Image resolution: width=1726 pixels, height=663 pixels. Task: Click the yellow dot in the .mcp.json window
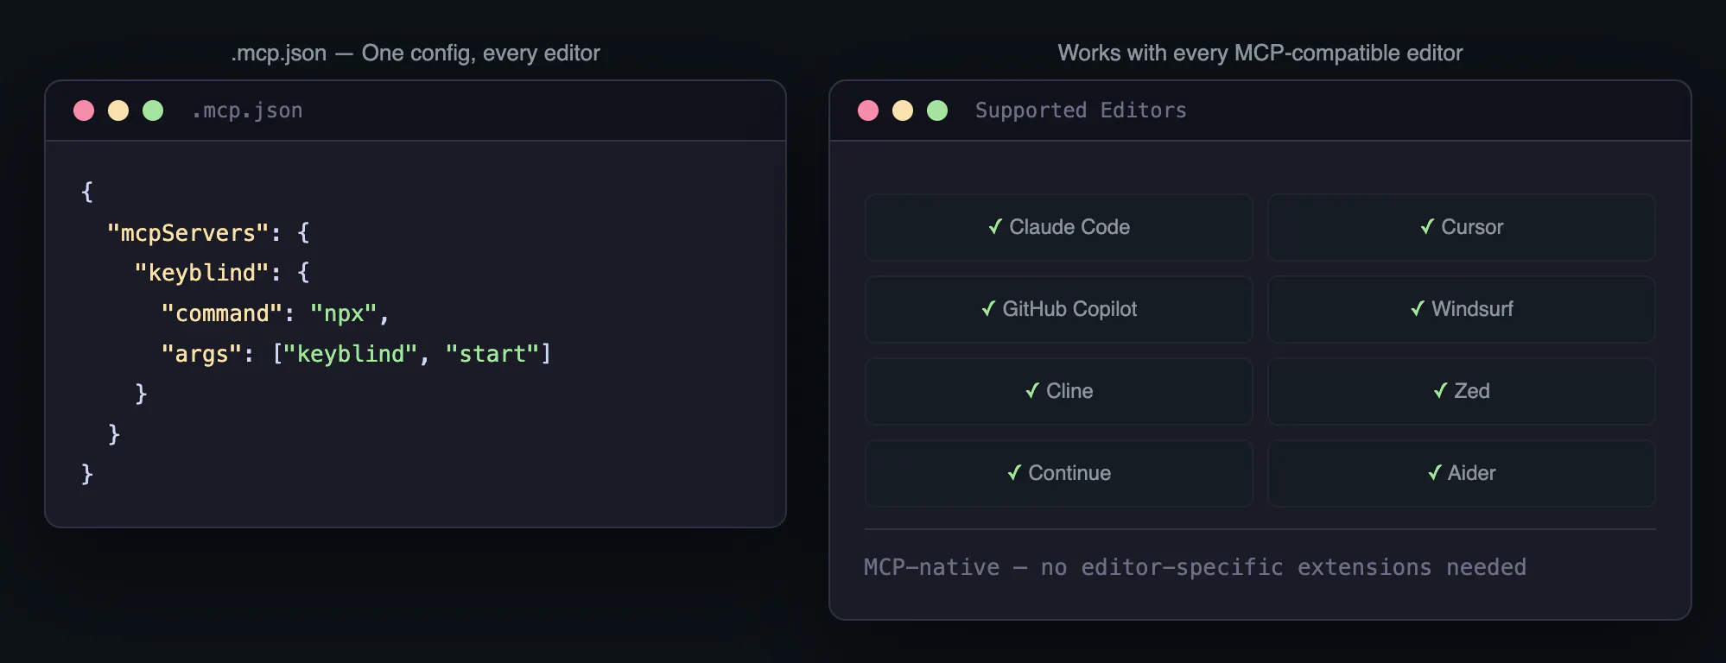tap(118, 110)
